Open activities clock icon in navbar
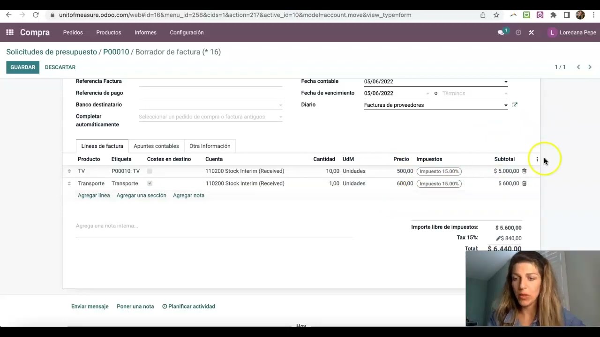The image size is (600, 337). (x=518, y=33)
